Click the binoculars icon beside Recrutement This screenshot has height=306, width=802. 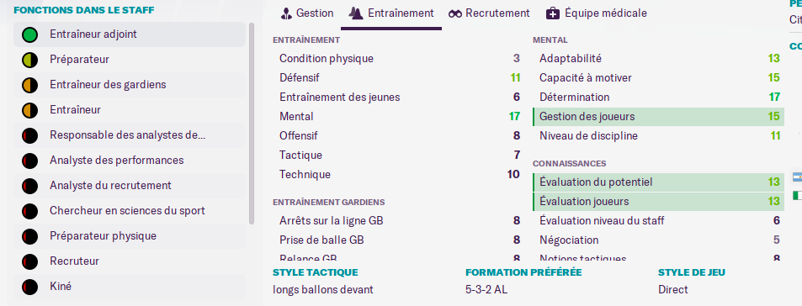pyautogui.click(x=455, y=13)
